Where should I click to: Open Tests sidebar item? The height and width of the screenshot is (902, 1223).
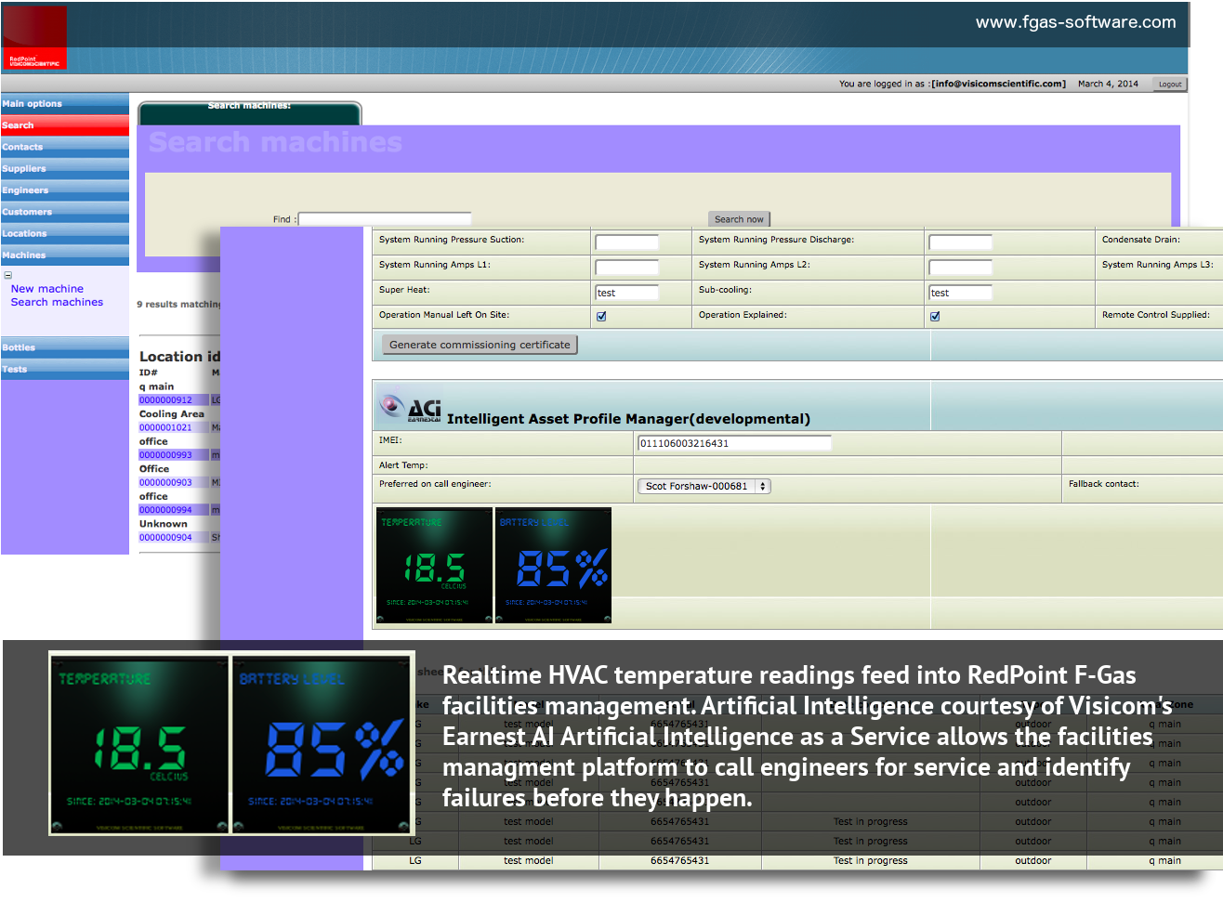tap(65, 370)
